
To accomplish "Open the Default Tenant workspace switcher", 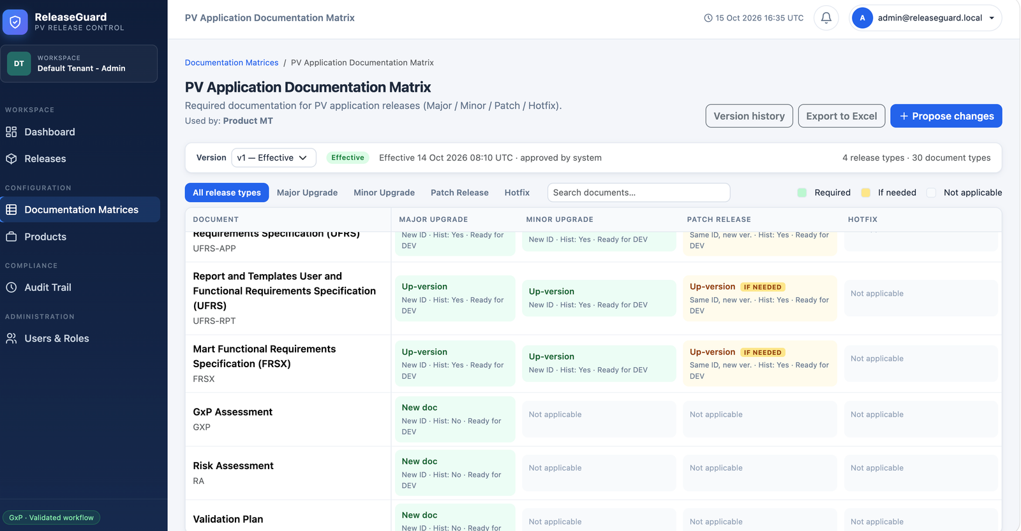I will 79,64.
